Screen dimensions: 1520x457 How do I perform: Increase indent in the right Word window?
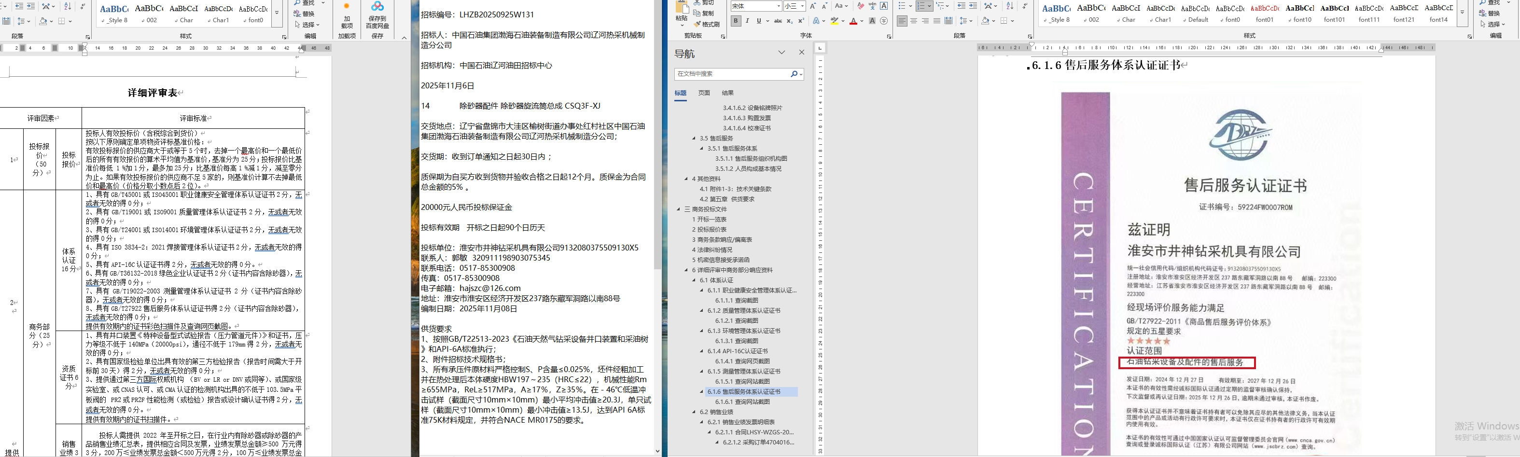[973, 6]
